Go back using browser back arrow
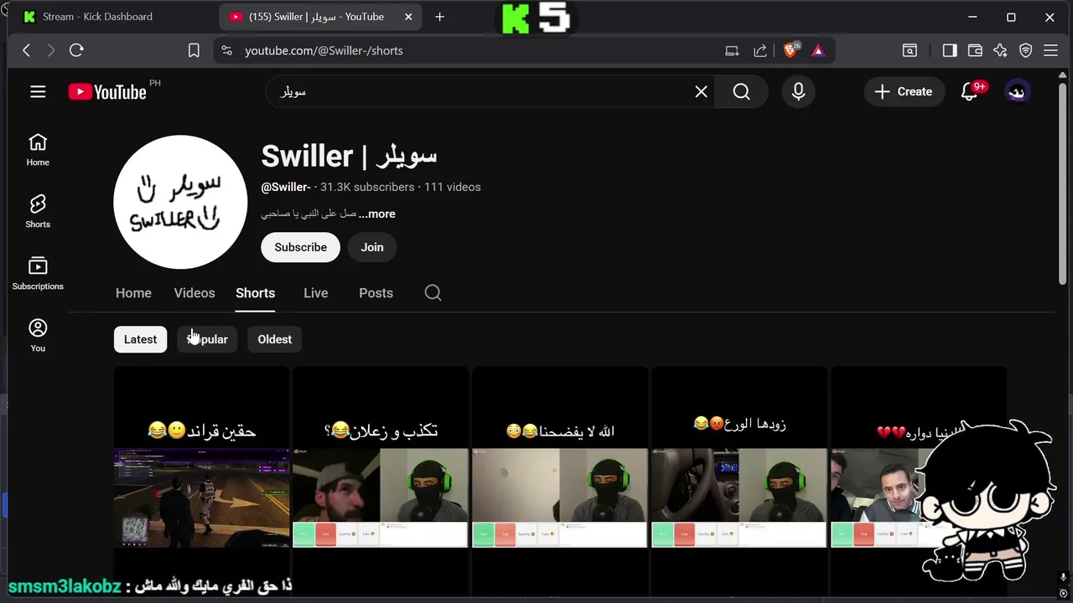The width and height of the screenshot is (1073, 603). pyautogui.click(x=26, y=50)
